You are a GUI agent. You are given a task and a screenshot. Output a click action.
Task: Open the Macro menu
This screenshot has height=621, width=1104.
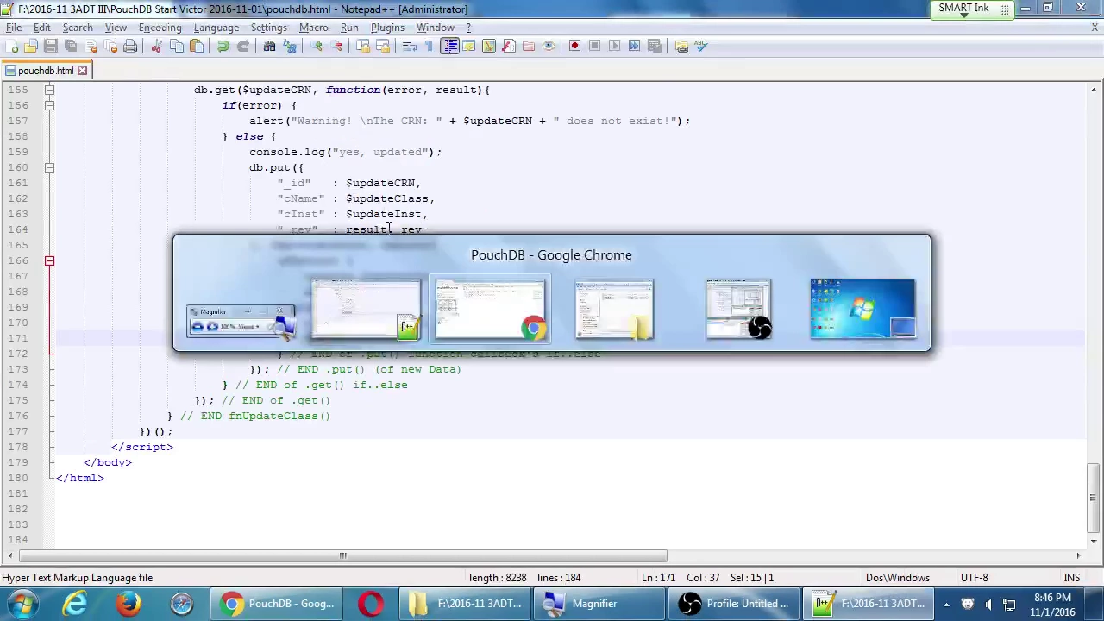(x=314, y=28)
